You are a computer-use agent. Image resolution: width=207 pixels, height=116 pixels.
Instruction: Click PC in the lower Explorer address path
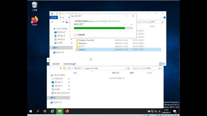(x=70, y=68)
